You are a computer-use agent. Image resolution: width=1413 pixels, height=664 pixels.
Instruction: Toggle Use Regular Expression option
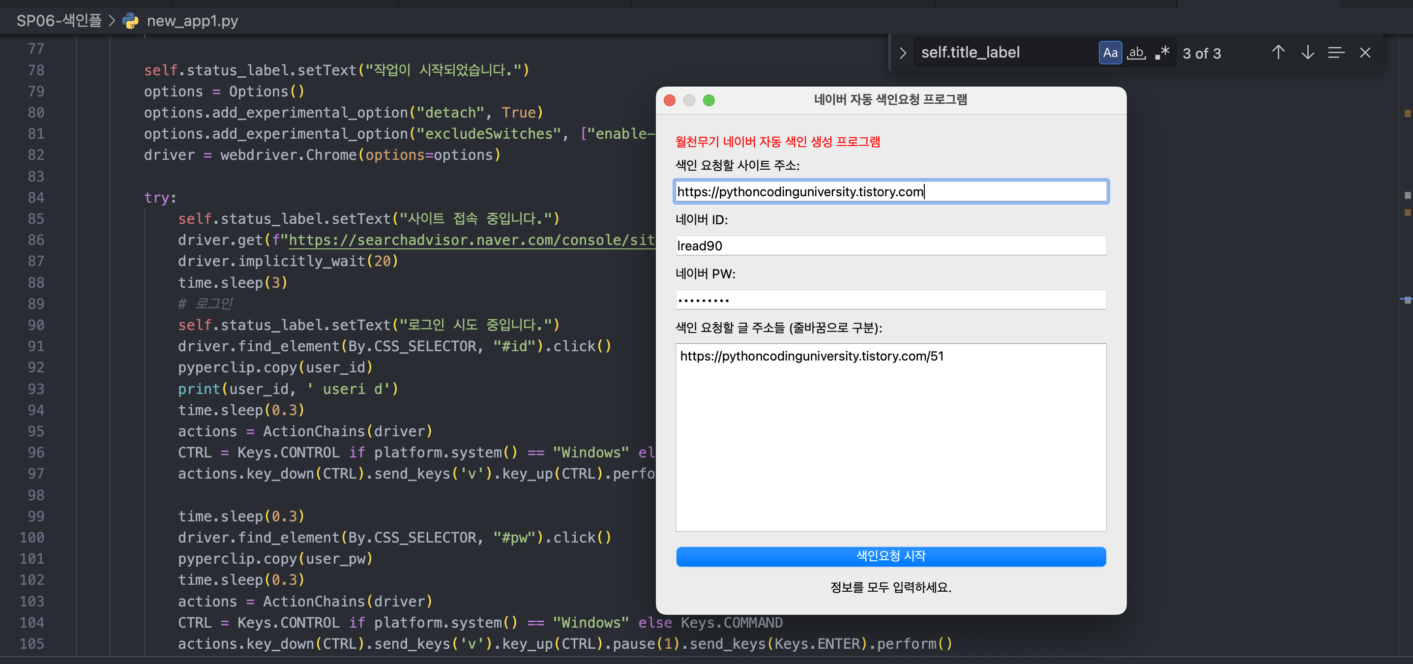click(1162, 53)
